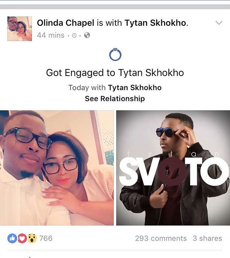View the 293 comments
Image resolution: width=230 pixels, height=258 pixels.
[161, 239]
